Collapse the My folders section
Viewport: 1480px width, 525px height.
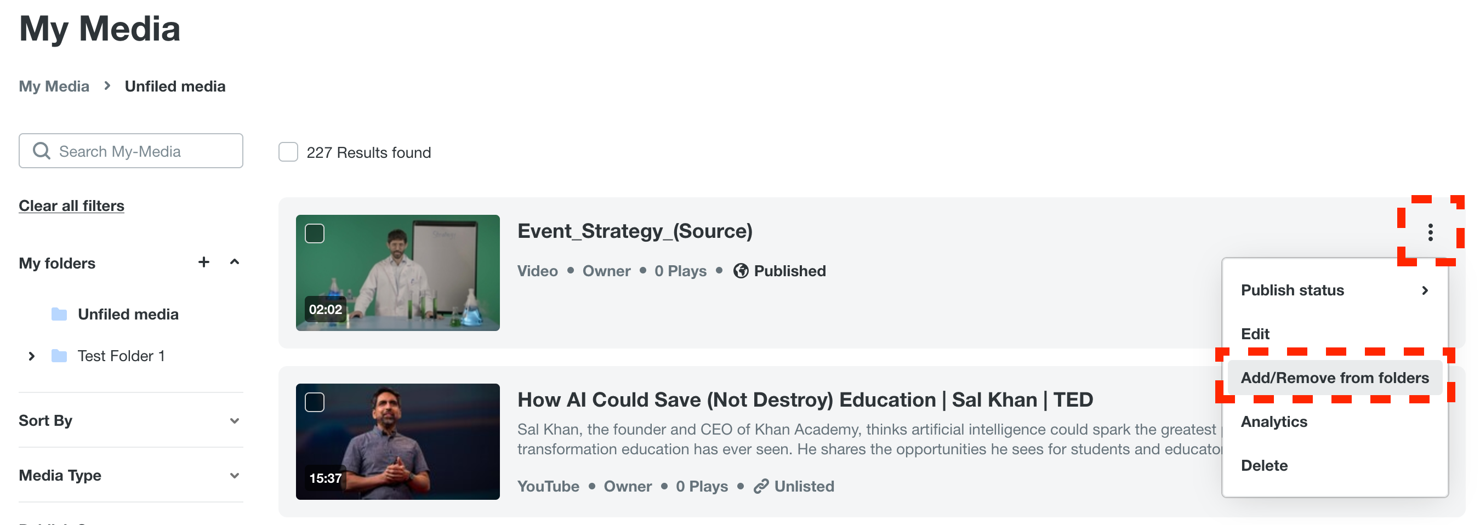235,262
